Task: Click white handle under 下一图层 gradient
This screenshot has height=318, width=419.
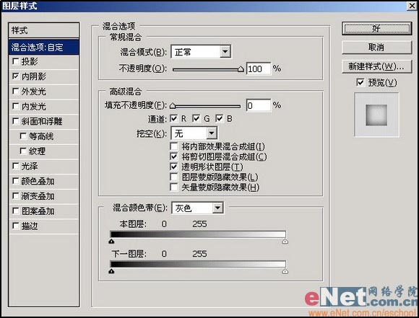Action: point(285,271)
